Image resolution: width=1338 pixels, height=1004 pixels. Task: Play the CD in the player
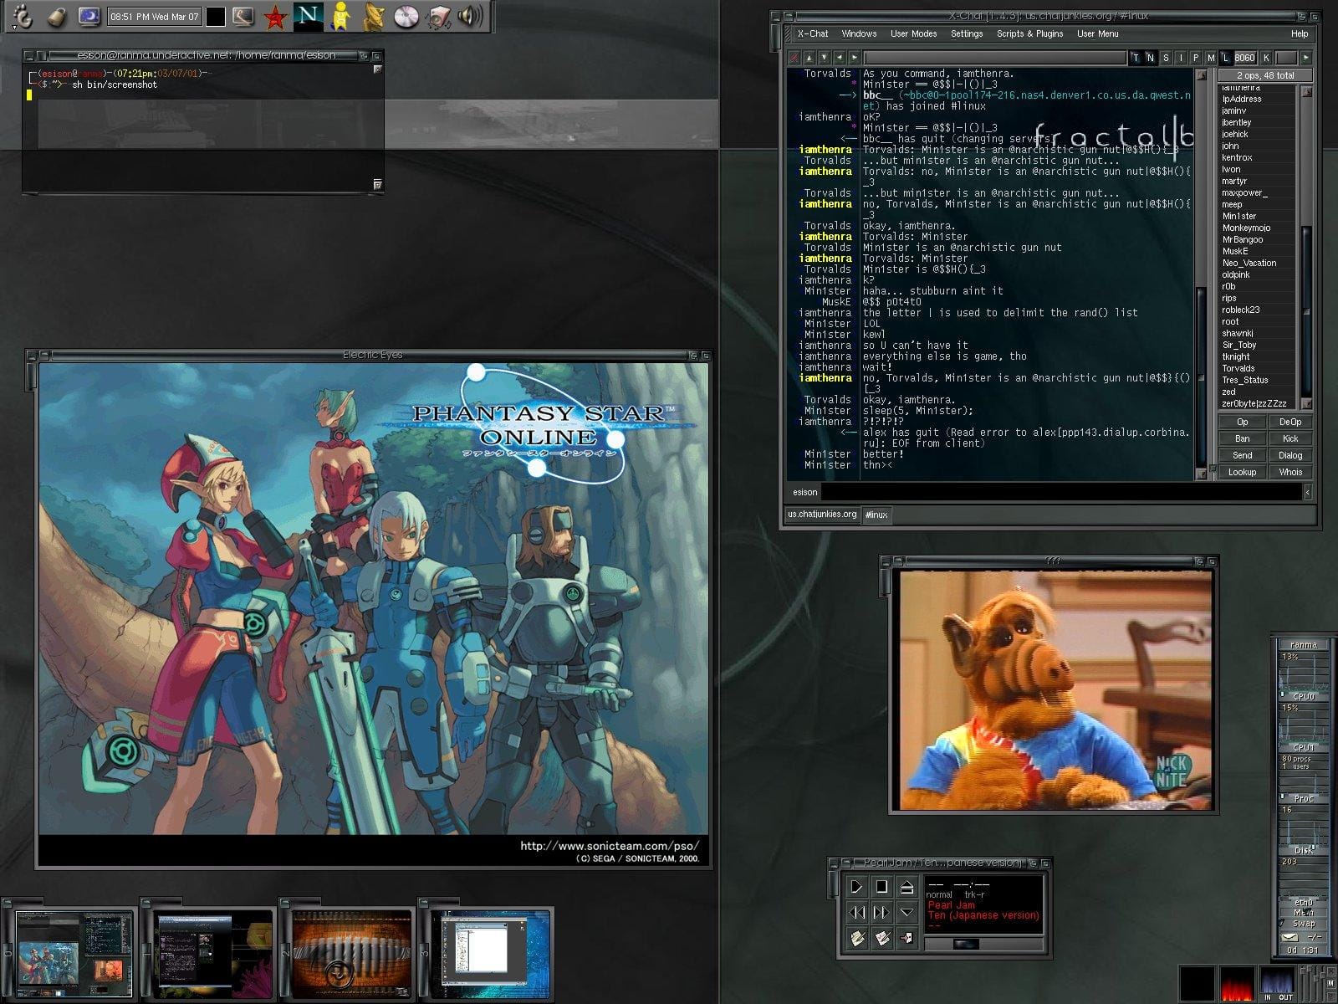click(856, 886)
